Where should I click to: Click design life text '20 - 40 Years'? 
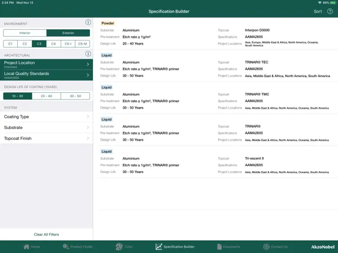(x=133, y=43)
